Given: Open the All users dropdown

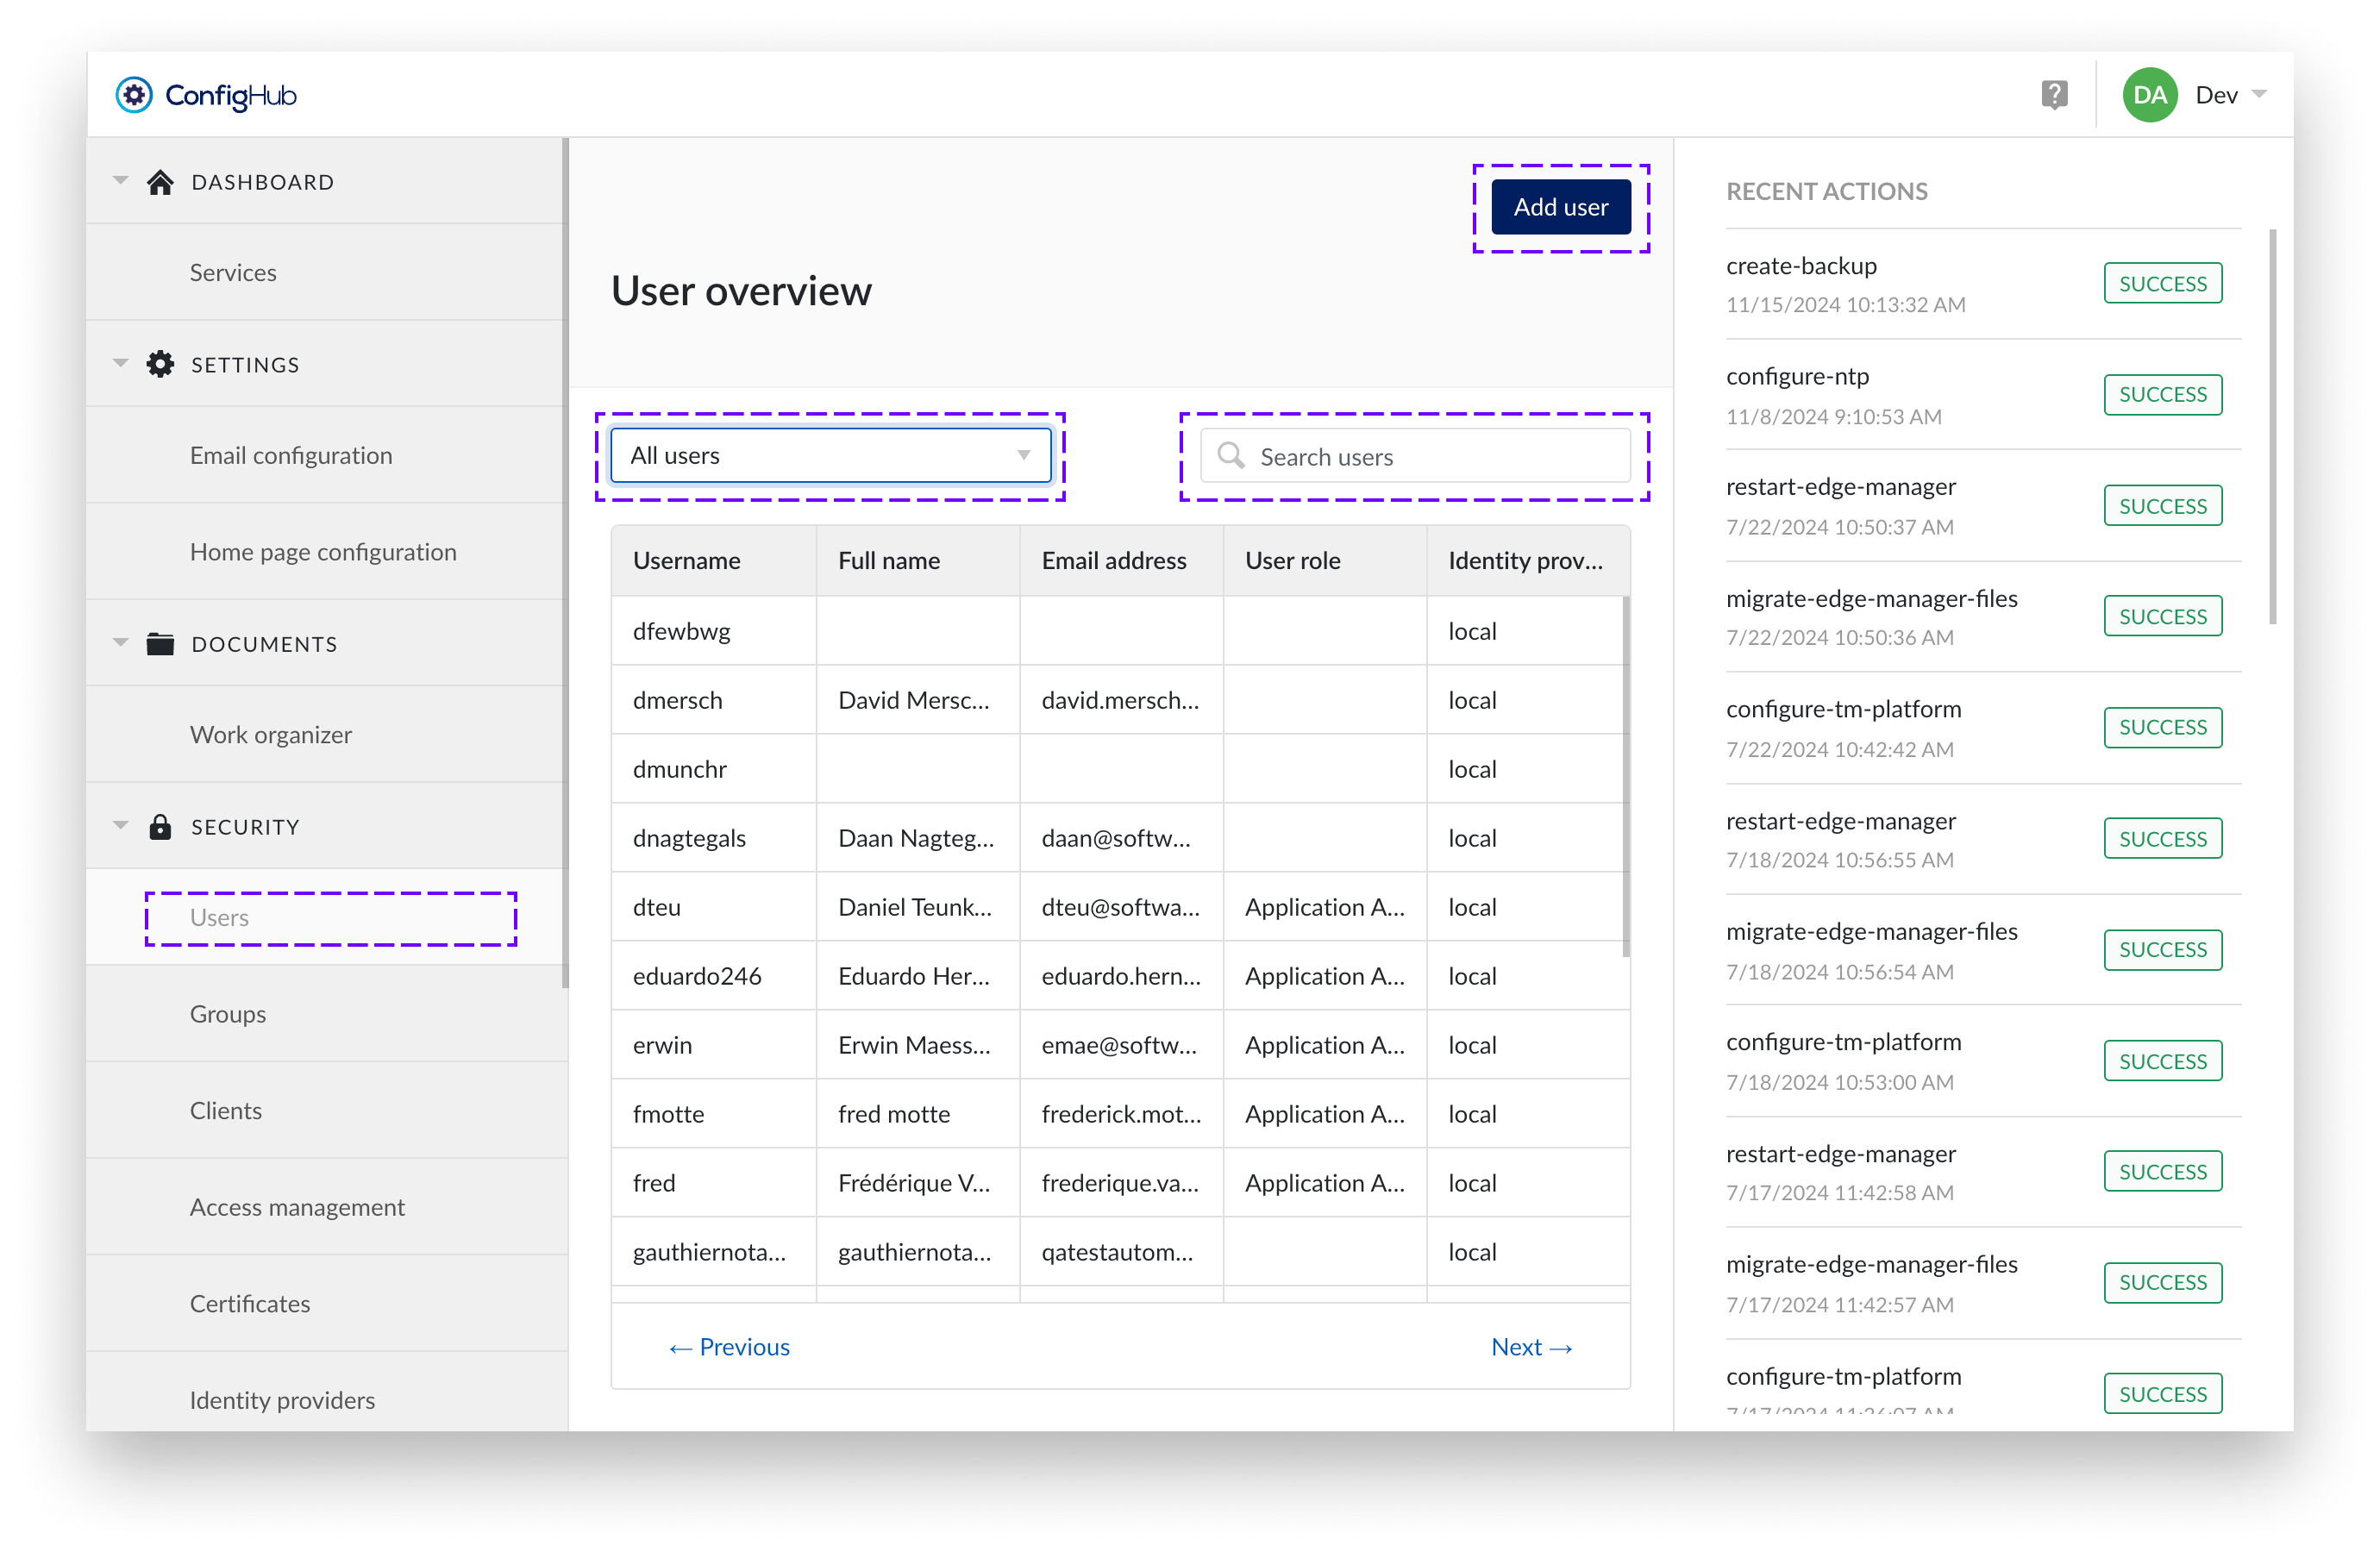Looking at the screenshot, I should tap(830, 456).
